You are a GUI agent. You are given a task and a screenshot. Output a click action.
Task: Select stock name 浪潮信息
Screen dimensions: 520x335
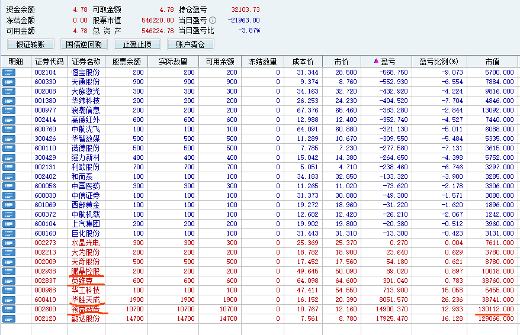[x=85, y=110]
